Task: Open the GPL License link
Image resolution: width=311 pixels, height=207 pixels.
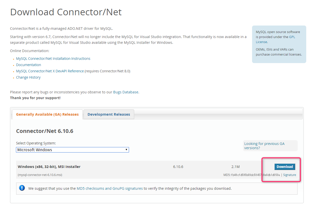Action: click(x=292, y=37)
